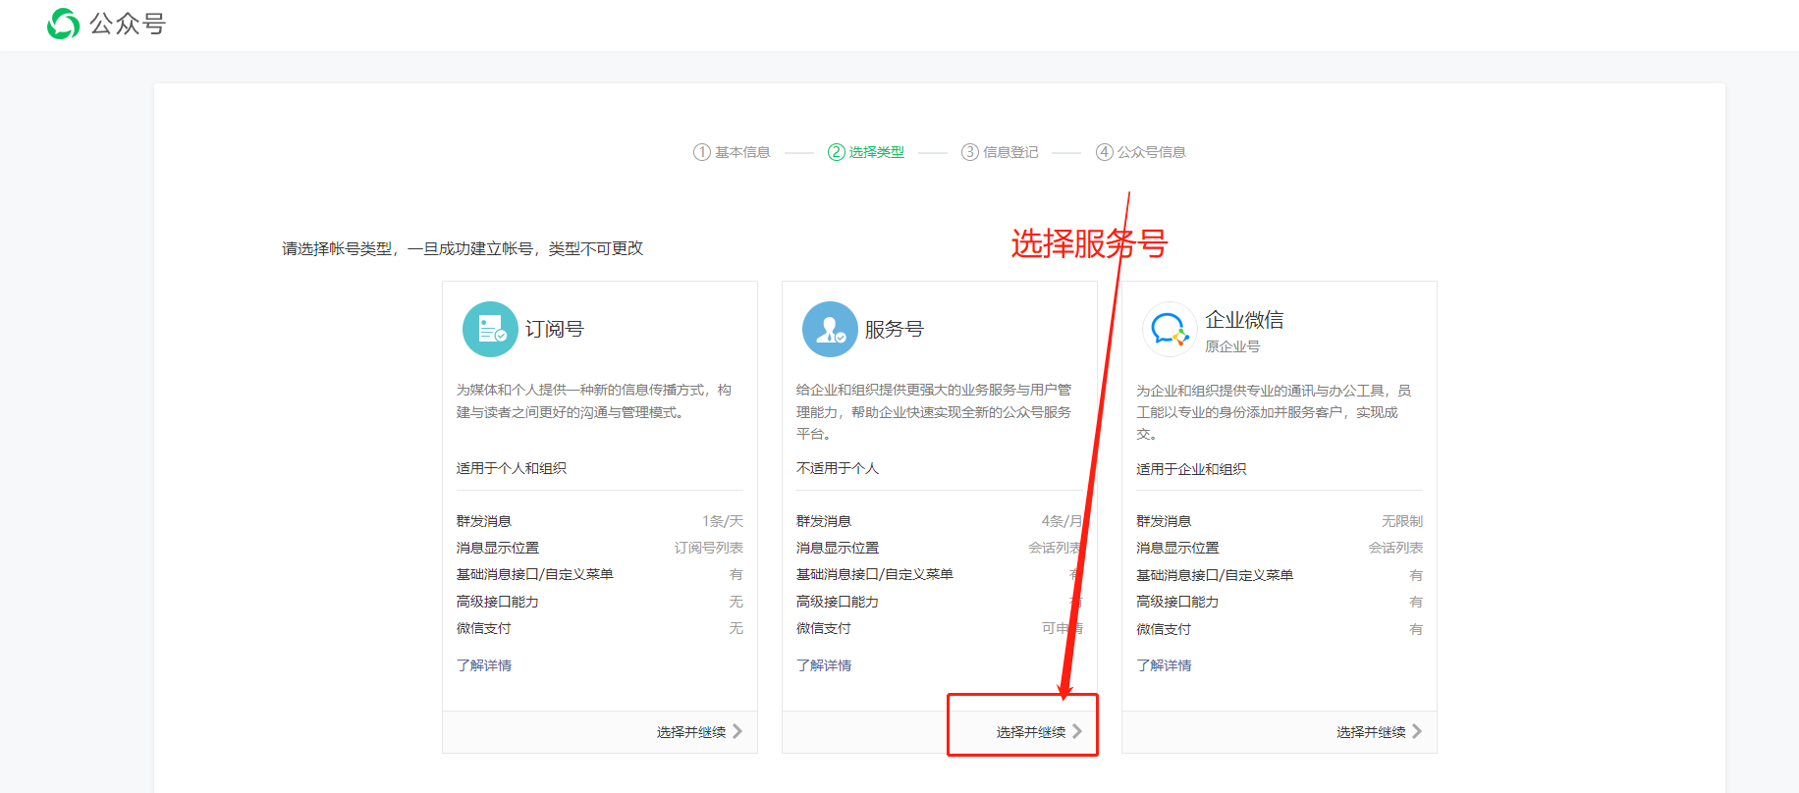The height and width of the screenshot is (793, 1799).
Task: Click 消息显示位置 row in 服务号 card
Action: [940, 548]
